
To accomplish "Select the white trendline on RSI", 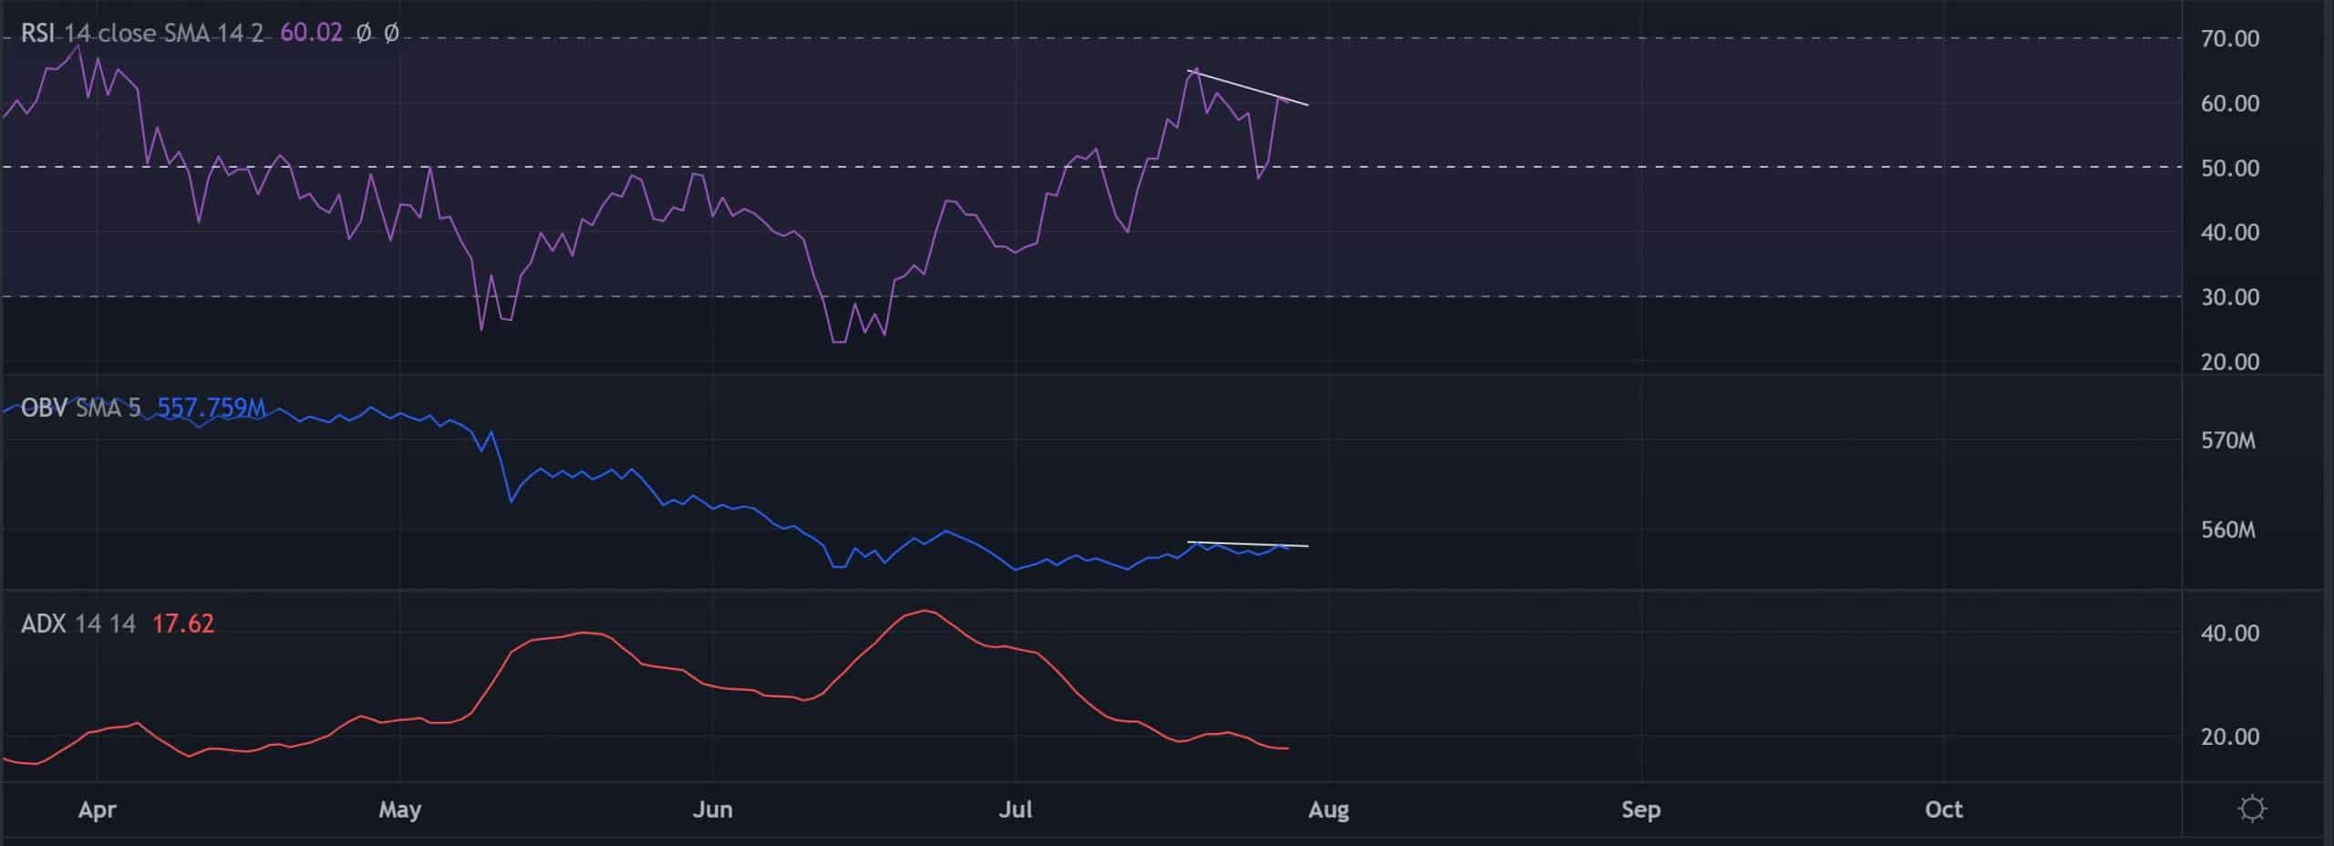I will [1249, 88].
